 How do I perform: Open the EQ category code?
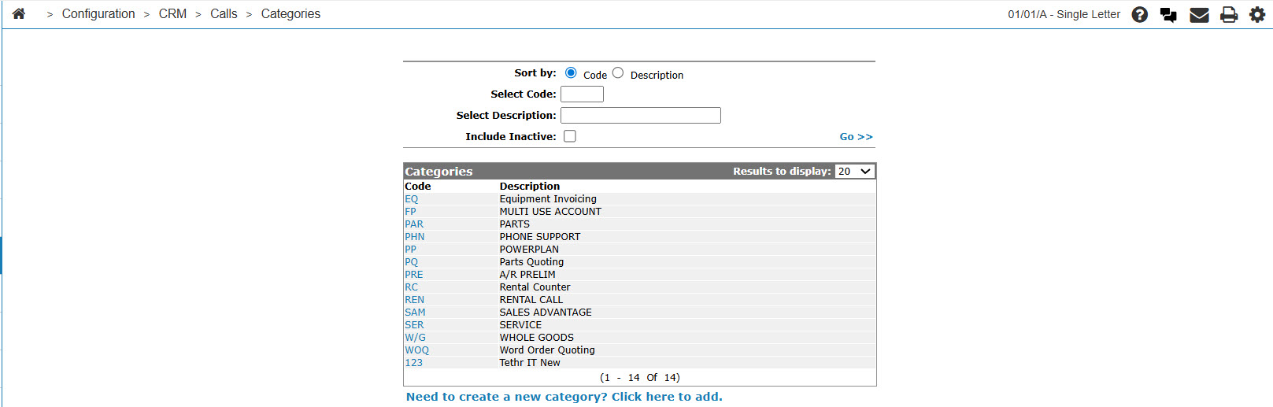(412, 199)
